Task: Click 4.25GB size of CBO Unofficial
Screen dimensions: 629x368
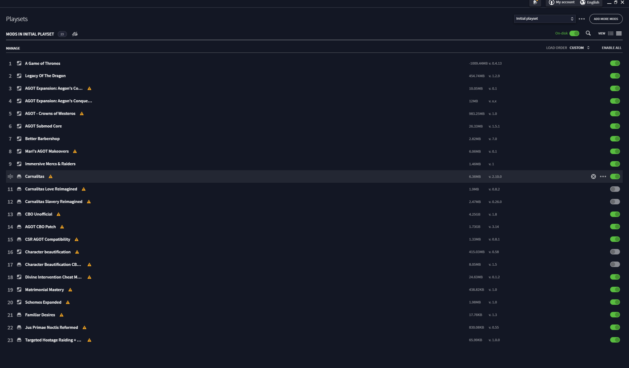Action: (474, 214)
